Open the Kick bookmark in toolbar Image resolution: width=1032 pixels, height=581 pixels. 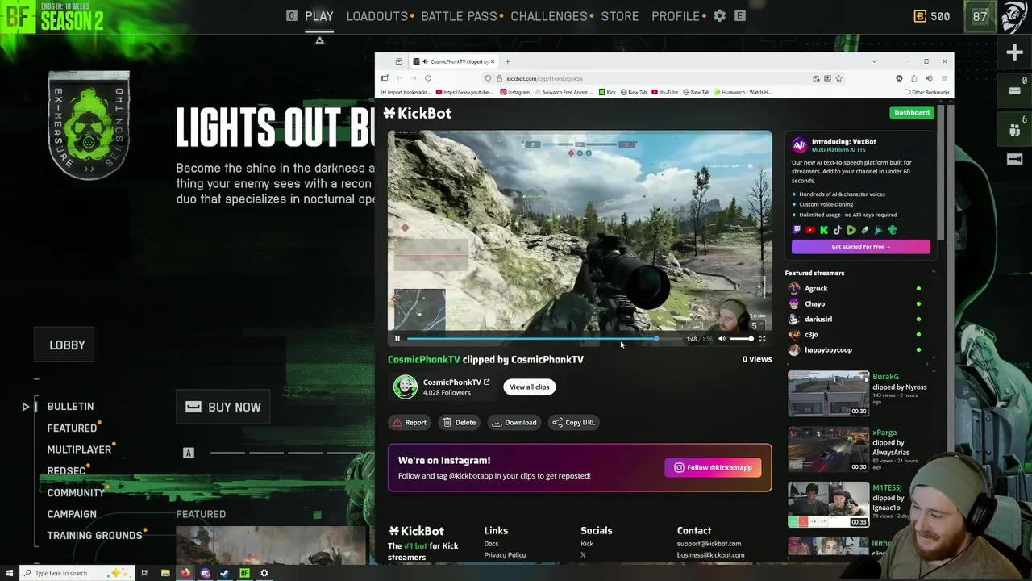pos(608,92)
